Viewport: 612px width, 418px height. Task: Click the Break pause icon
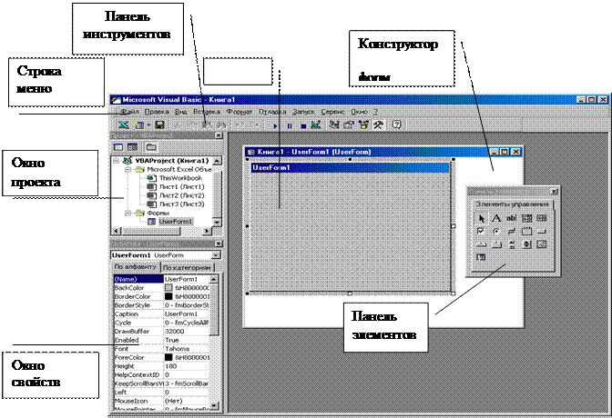click(x=290, y=125)
